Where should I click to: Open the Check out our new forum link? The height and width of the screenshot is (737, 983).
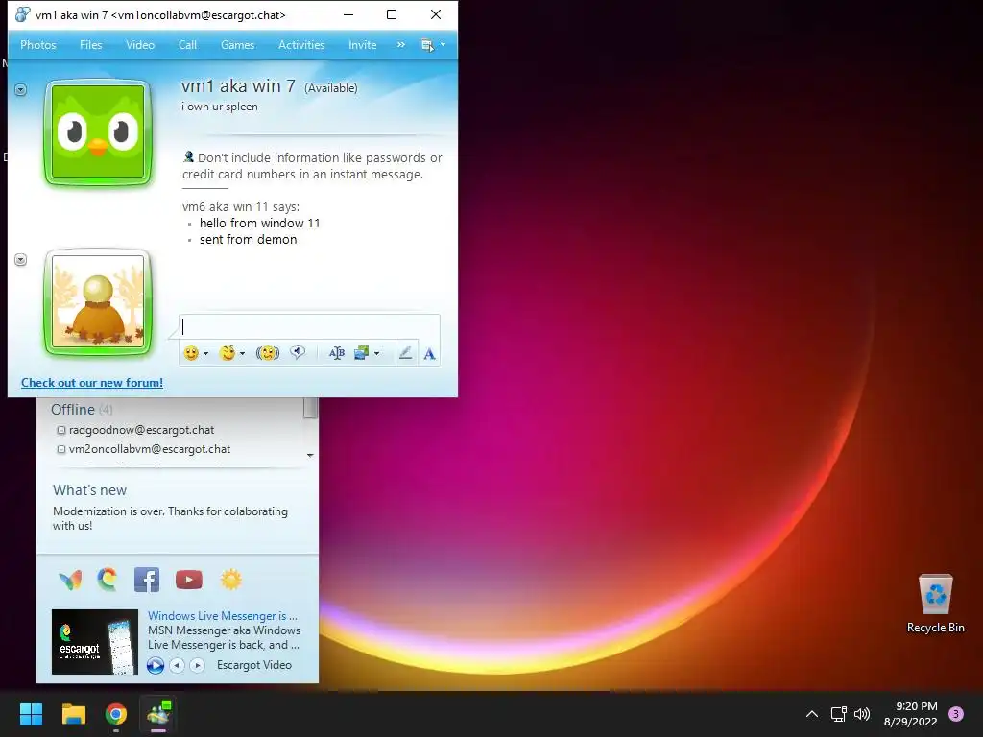click(92, 383)
